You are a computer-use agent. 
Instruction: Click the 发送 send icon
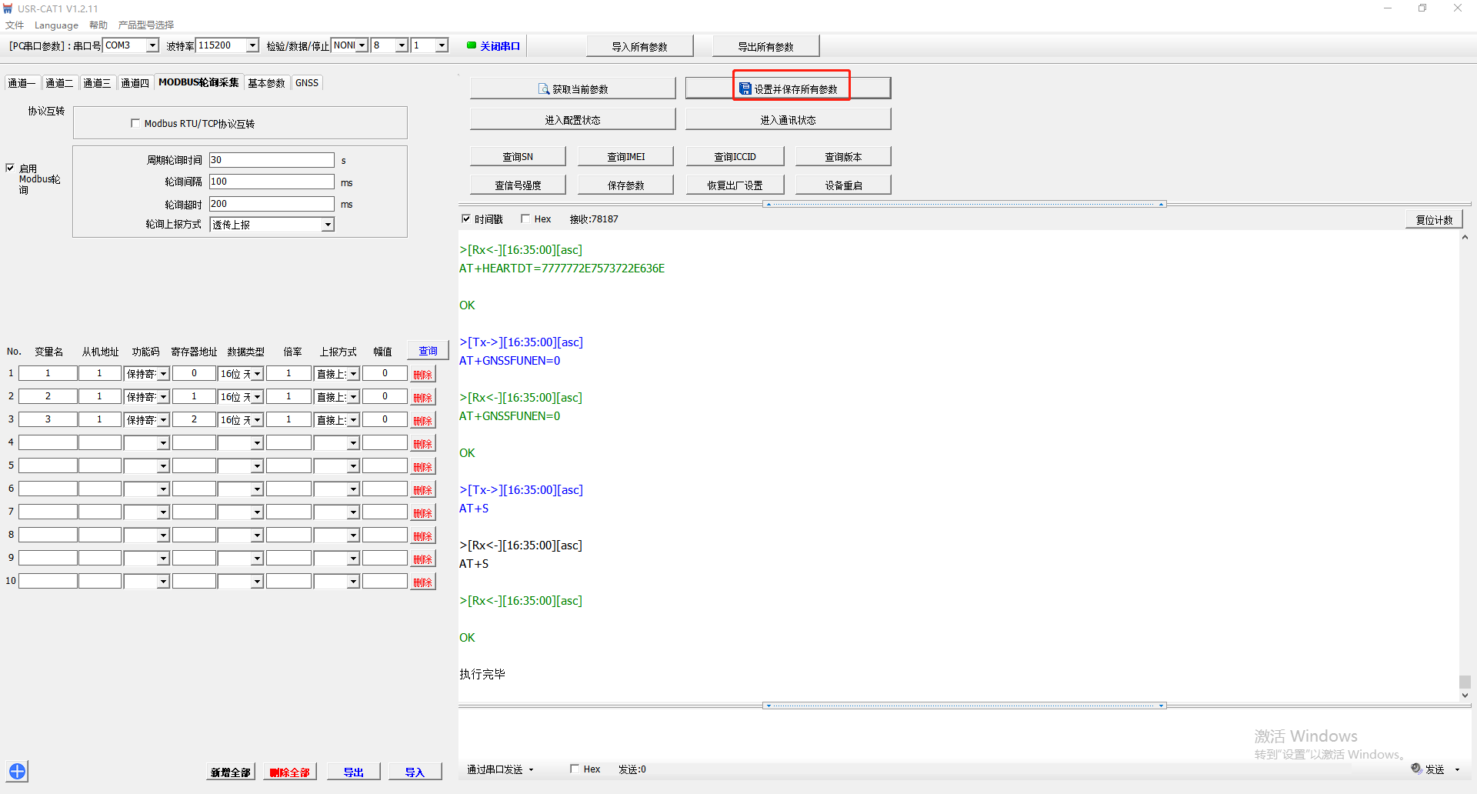pos(1416,769)
